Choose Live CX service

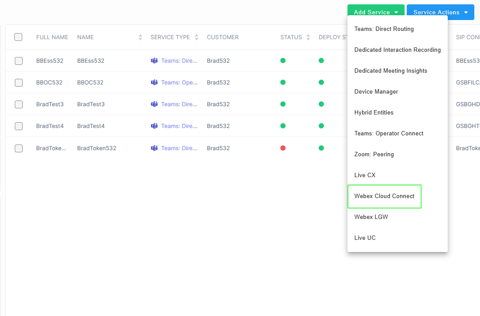point(397,175)
